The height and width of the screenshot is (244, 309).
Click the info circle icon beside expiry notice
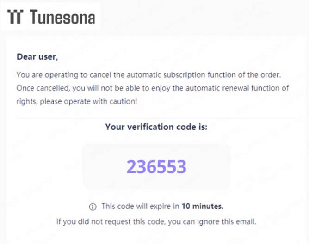tap(93, 206)
